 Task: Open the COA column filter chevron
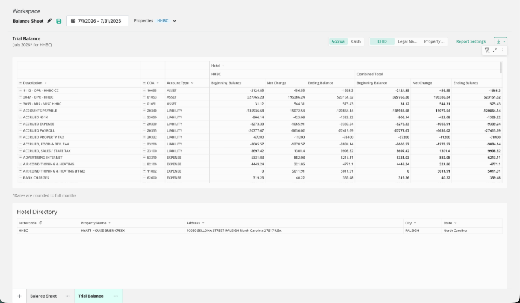coord(158,83)
